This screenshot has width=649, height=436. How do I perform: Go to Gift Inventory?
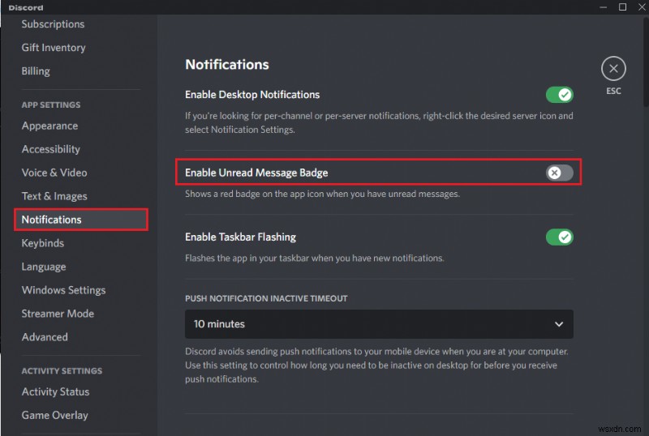click(54, 48)
